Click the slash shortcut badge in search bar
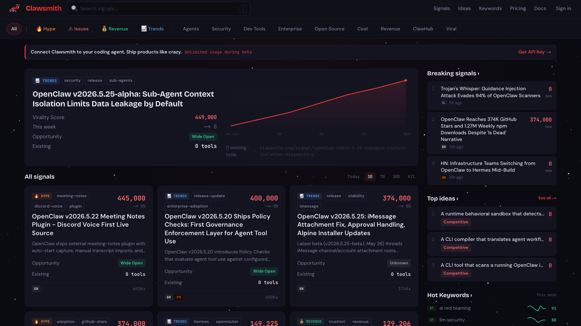This screenshot has height=326, width=581. [x=243, y=9]
